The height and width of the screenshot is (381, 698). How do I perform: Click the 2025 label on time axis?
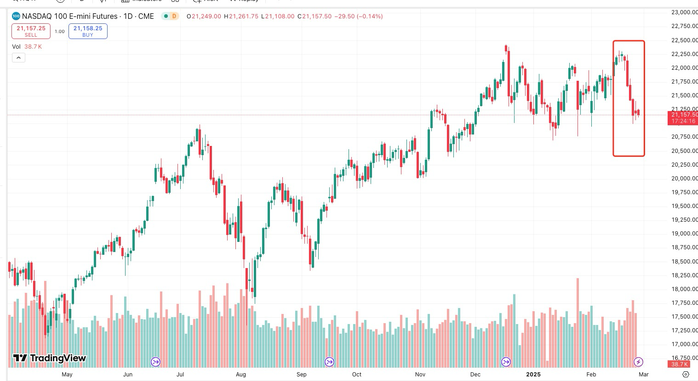533,375
